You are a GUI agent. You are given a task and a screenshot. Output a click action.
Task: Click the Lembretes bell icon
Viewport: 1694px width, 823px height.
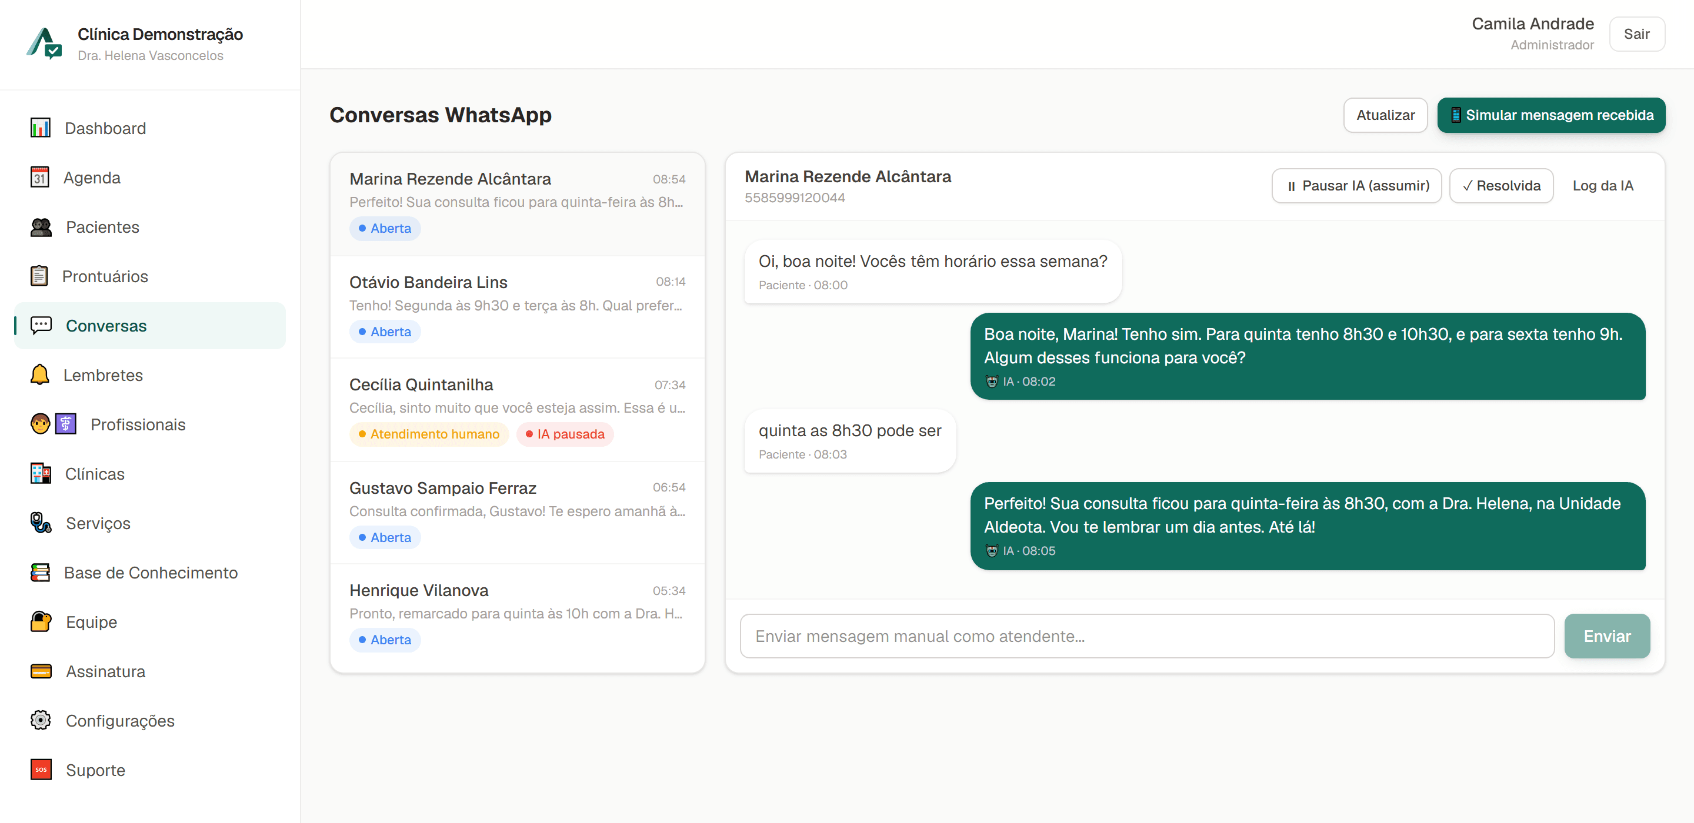pos(39,374)
